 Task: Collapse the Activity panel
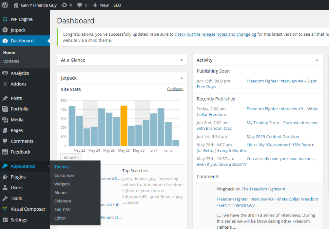point(317,60)
